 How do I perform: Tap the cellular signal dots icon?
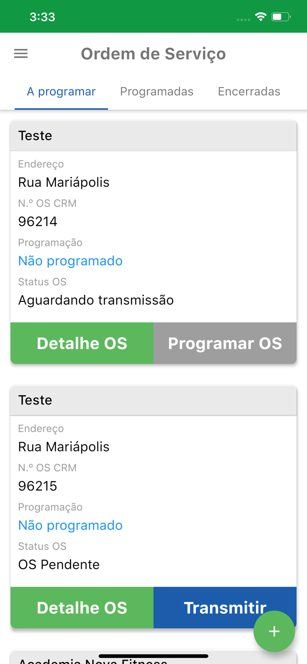coord(243,19)
